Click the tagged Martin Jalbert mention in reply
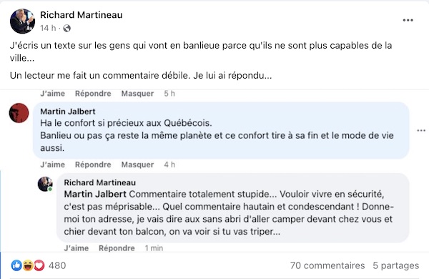Viewport: 429px width, 279px height. [95, 194]
